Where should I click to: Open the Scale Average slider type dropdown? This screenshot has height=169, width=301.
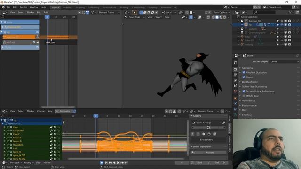[206, 123]
